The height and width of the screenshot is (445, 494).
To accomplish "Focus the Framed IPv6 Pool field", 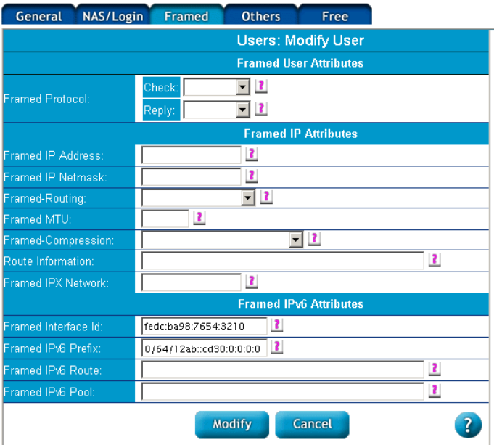I will (283, 392).
